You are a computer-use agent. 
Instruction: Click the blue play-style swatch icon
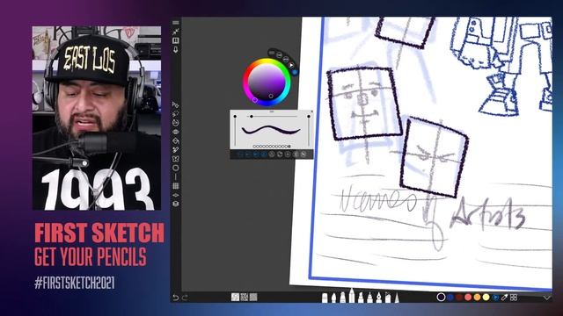[x=495, y=297]
